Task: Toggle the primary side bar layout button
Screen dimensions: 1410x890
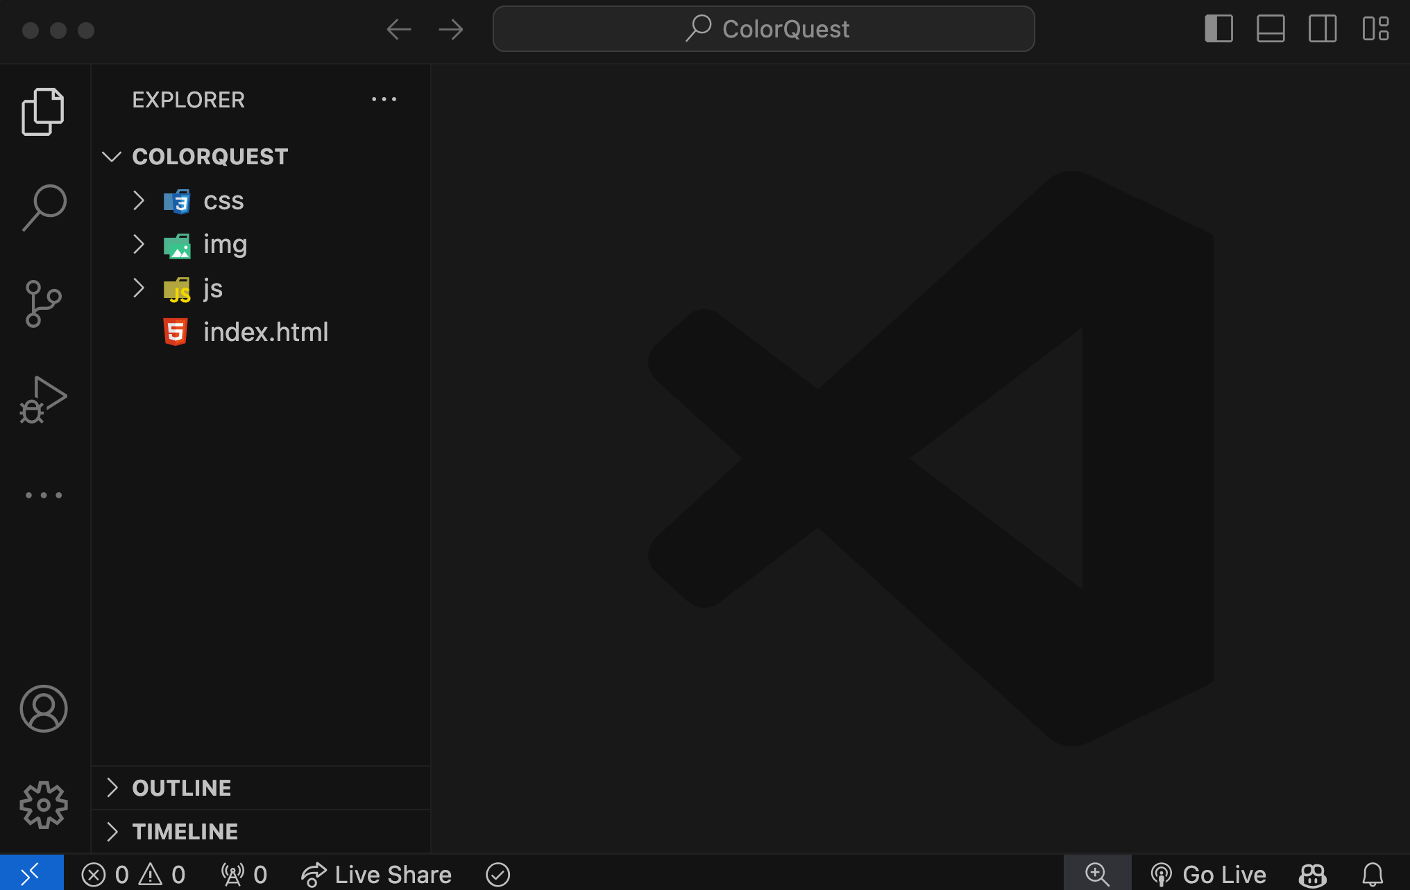Action: (x=1218, y=29)
